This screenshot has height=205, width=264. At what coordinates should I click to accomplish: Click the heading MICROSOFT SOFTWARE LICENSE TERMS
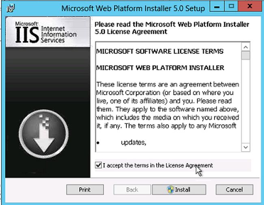pos(160,51)
